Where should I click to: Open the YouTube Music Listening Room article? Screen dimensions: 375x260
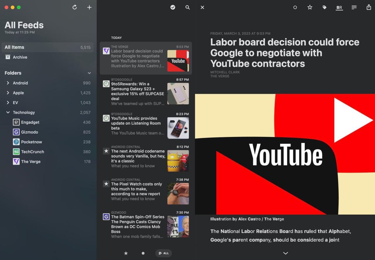click(x=146, y=125)
